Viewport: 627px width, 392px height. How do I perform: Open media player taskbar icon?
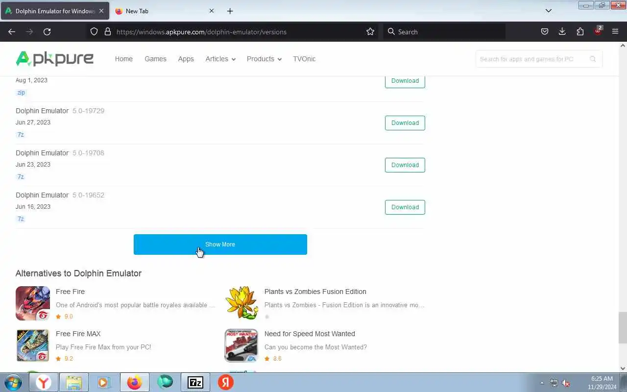click(x=104, y=382)
